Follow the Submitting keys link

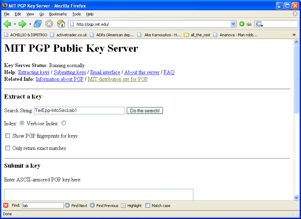click(x=70, y=72)
